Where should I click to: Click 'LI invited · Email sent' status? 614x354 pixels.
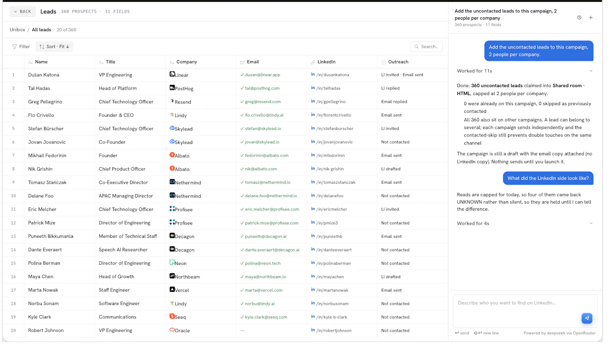coord(402,75)
